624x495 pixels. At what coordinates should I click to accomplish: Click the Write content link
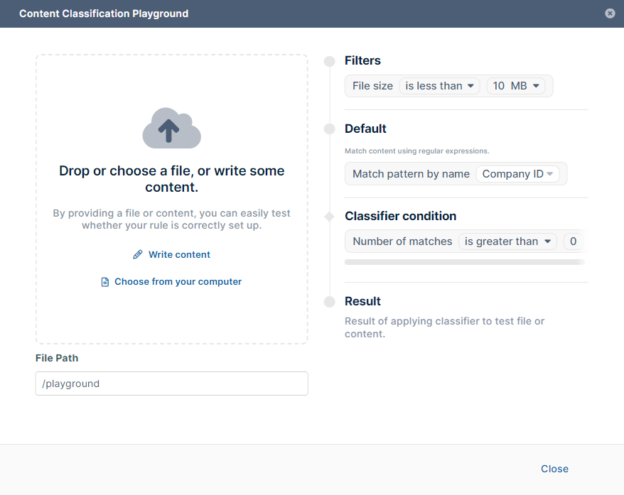[x=179, y=254]
